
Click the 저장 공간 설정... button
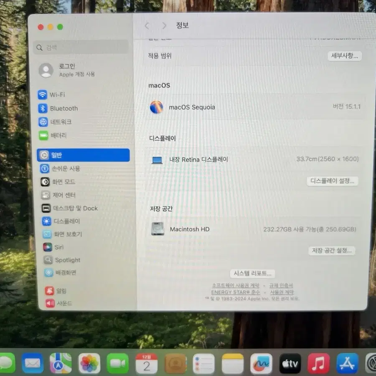(x=332, y=251)
